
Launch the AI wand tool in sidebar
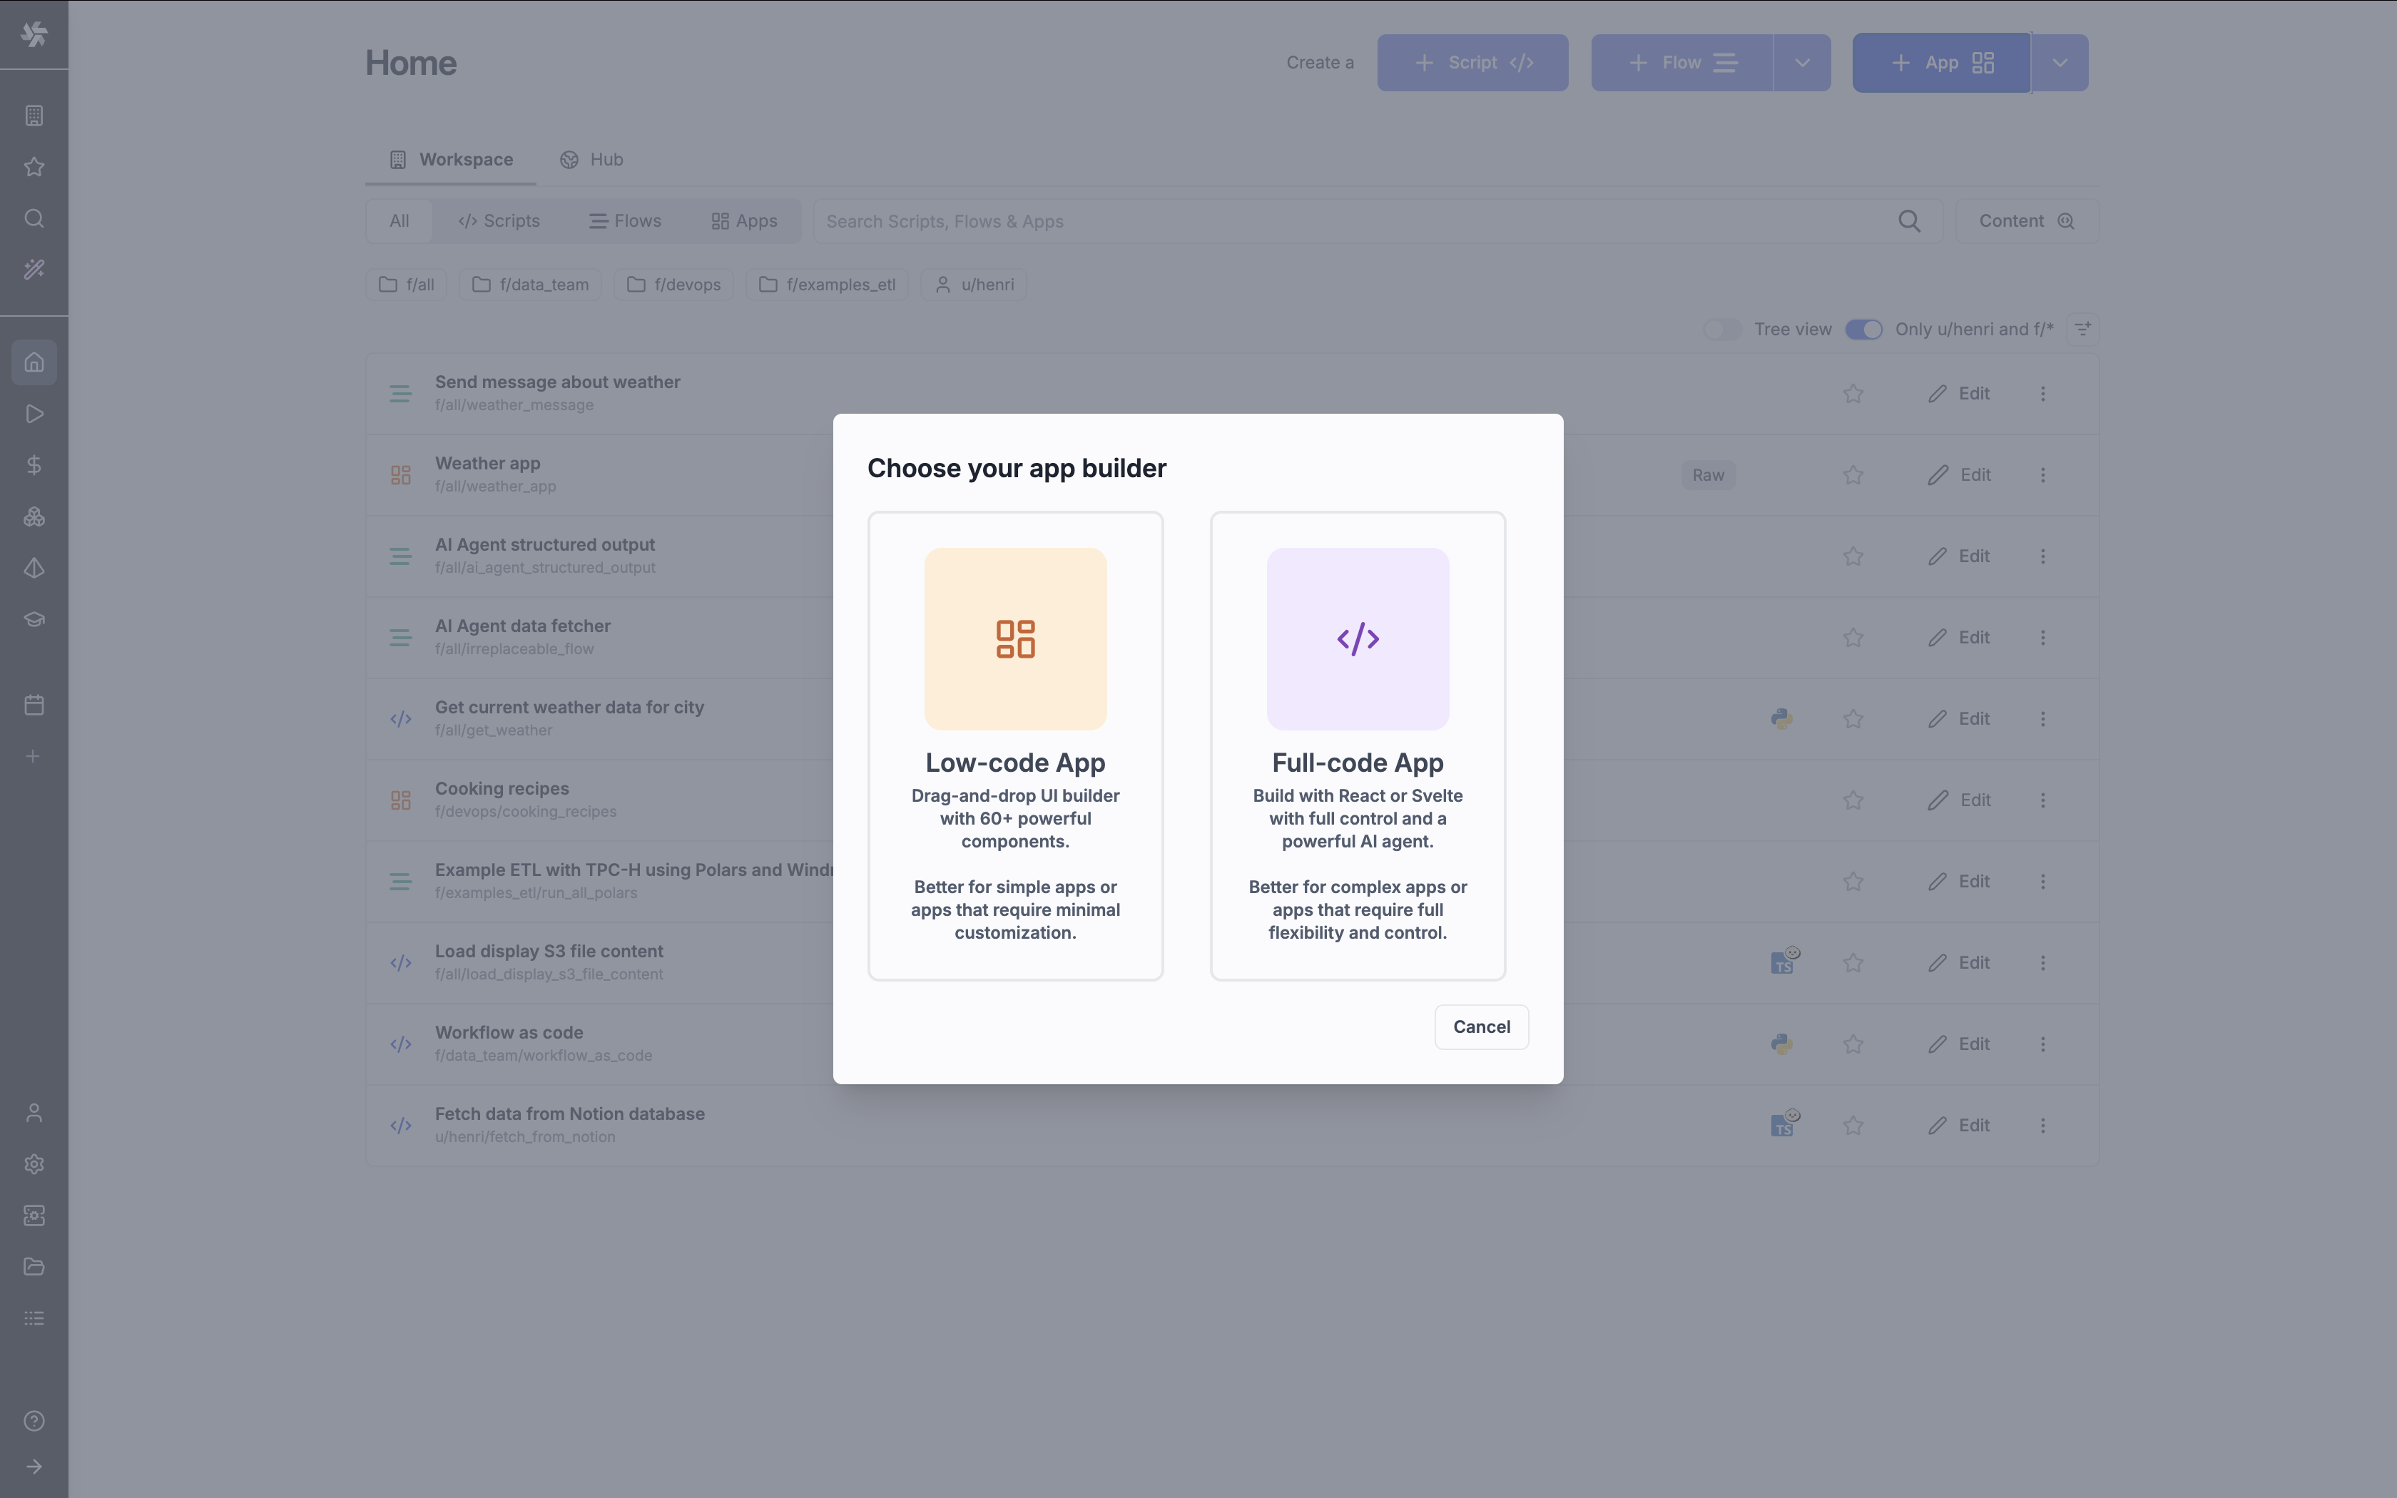34,270
